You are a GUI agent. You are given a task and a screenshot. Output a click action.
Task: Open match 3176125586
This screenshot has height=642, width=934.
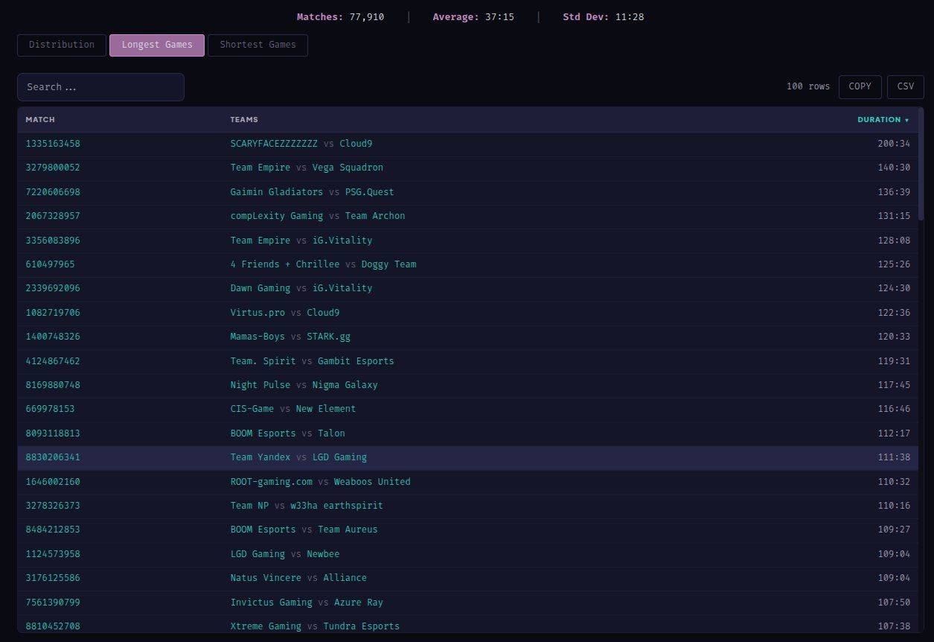tap(53, 578)
